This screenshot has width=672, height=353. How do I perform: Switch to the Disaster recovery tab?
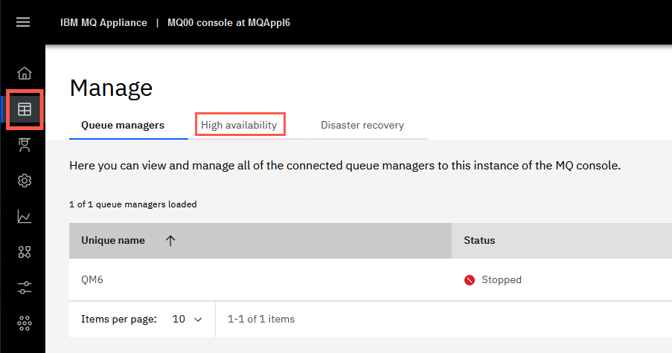(362, 125)
